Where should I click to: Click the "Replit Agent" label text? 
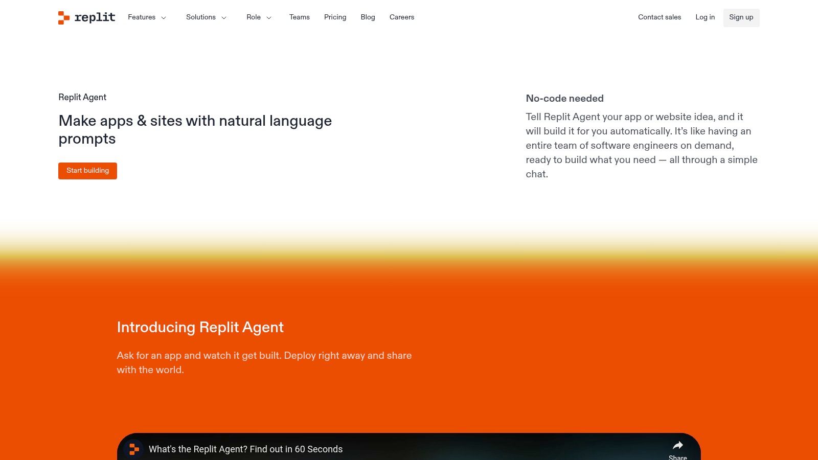tap(82, 97)
